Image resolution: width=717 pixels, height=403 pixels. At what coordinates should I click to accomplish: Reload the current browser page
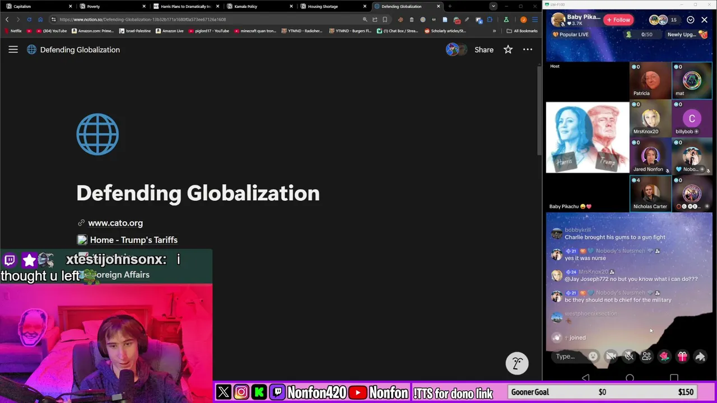tap(29, 19)
